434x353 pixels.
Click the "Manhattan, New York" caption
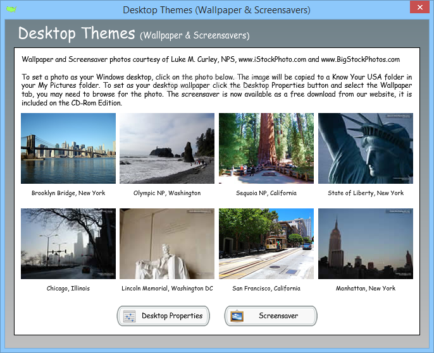point(366,289)
